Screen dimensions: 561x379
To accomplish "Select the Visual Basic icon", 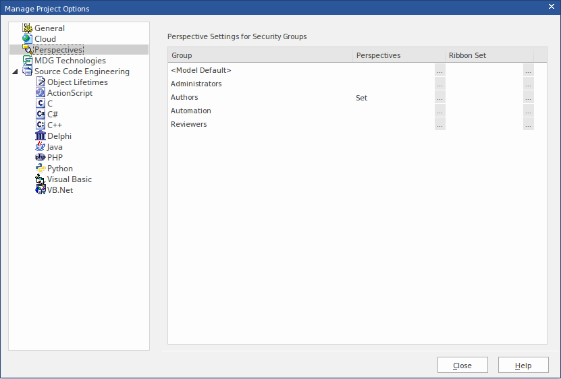I will [41, 179].
